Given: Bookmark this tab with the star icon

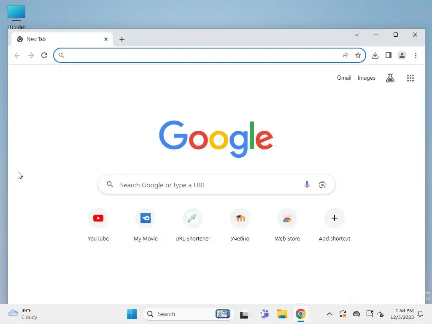Looking at the screenshot, I should click(358, 55).
